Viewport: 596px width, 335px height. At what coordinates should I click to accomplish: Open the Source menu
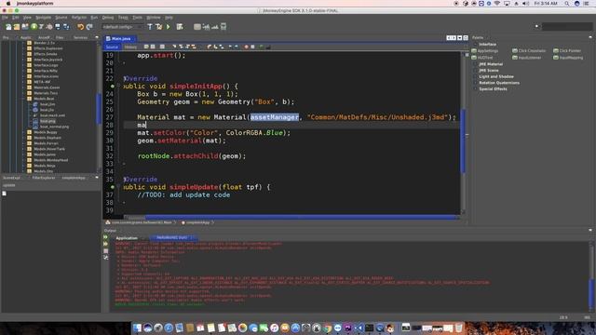(61, 18)
